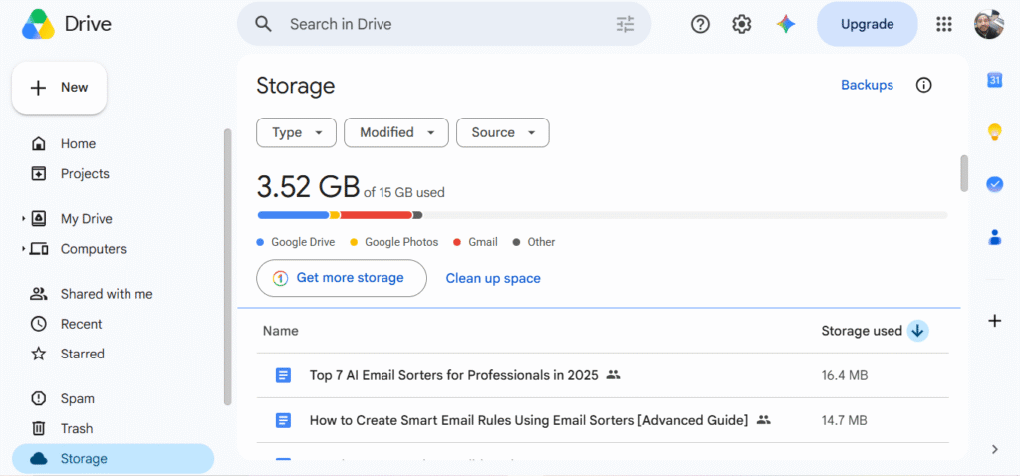Open the Settings gear icon

coord(741,24)
